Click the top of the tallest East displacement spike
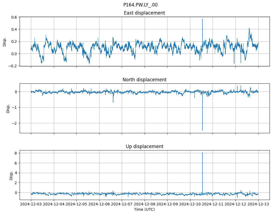This screenshot has height=214, width=272. [202, 19]
